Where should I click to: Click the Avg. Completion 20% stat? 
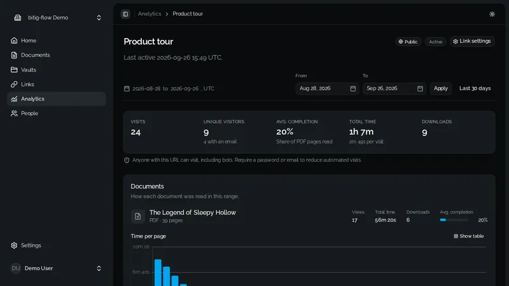point(284,132)
